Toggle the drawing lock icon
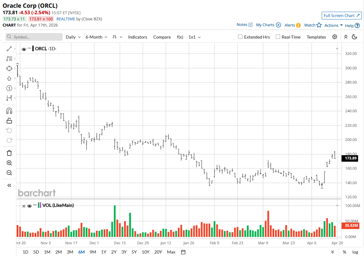This screenshot has width=364, height=256. tap(9, 121)
